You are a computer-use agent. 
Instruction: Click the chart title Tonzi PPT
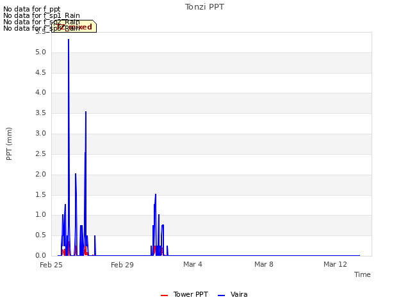(x=204, y=7)
